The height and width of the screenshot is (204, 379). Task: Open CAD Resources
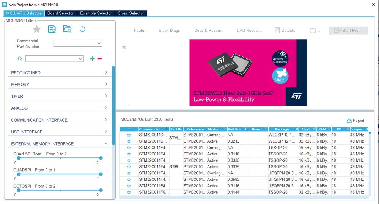click(x=250, y=30)
